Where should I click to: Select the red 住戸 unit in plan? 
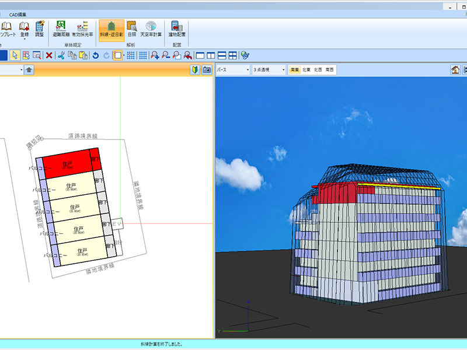(66, 165)
